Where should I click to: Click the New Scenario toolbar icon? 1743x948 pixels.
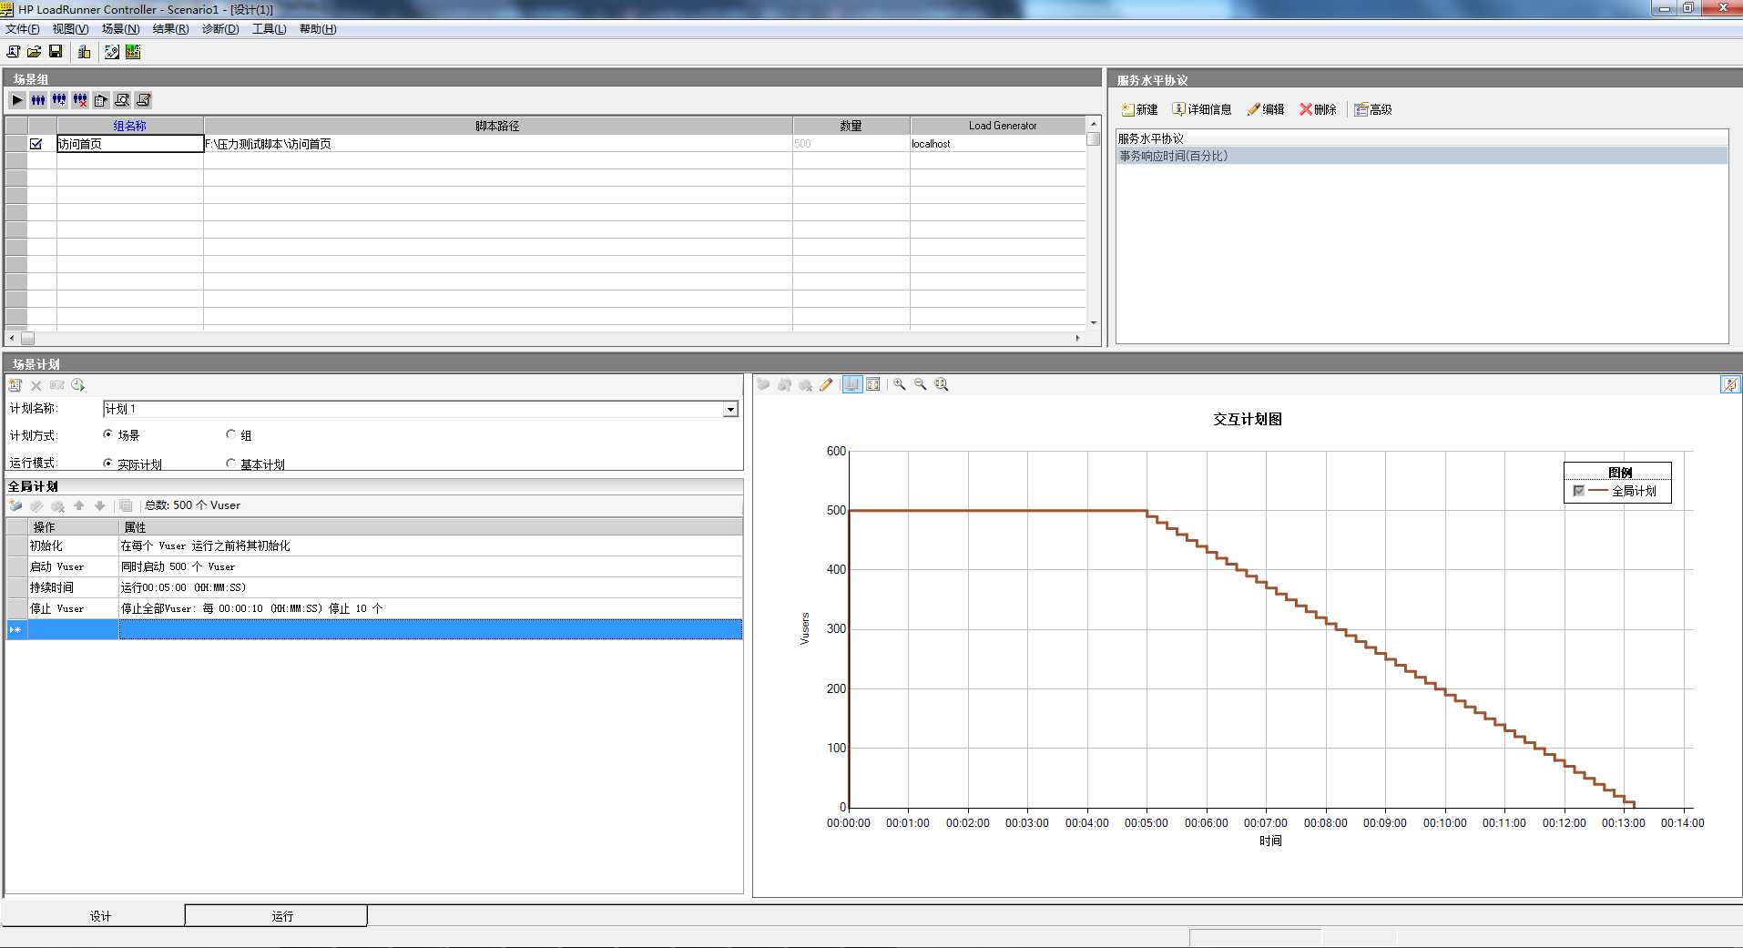[x=13, y=52]
